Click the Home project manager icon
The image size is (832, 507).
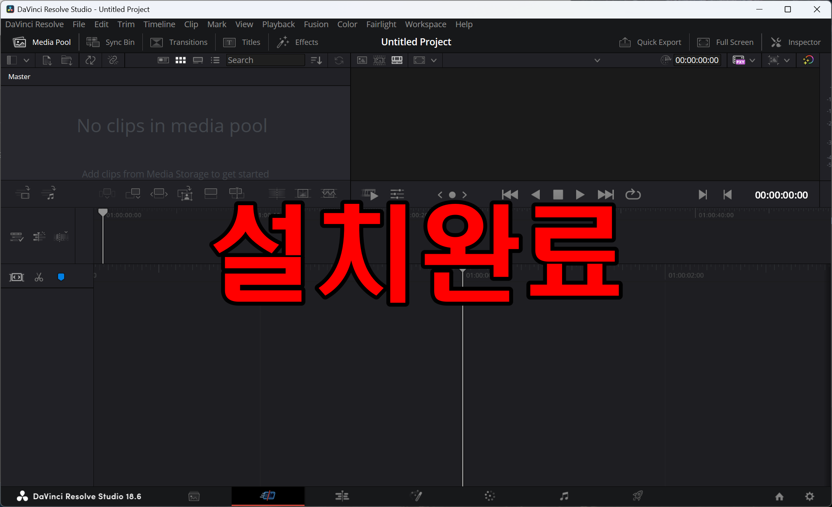click(779, 496)
